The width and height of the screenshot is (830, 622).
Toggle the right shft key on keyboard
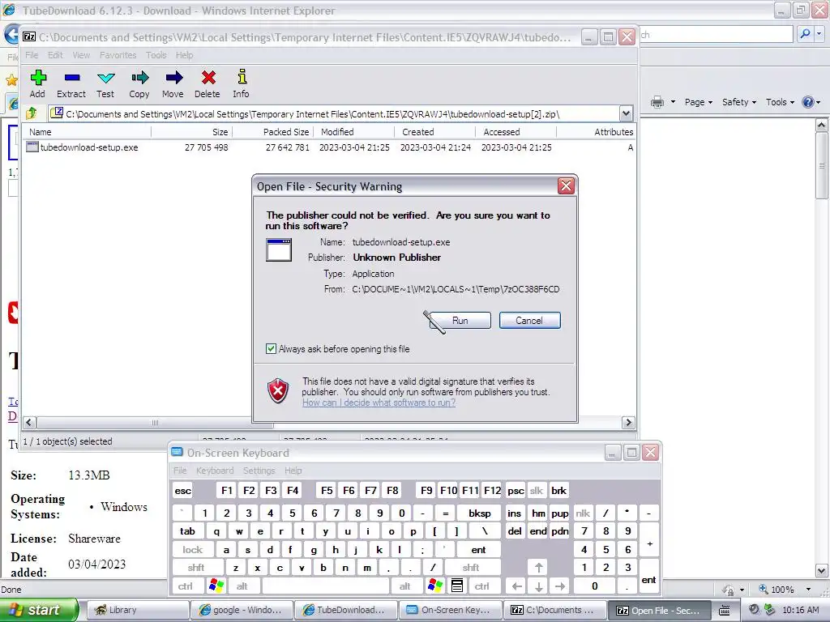pyautogui.click(x=471, y=568)
